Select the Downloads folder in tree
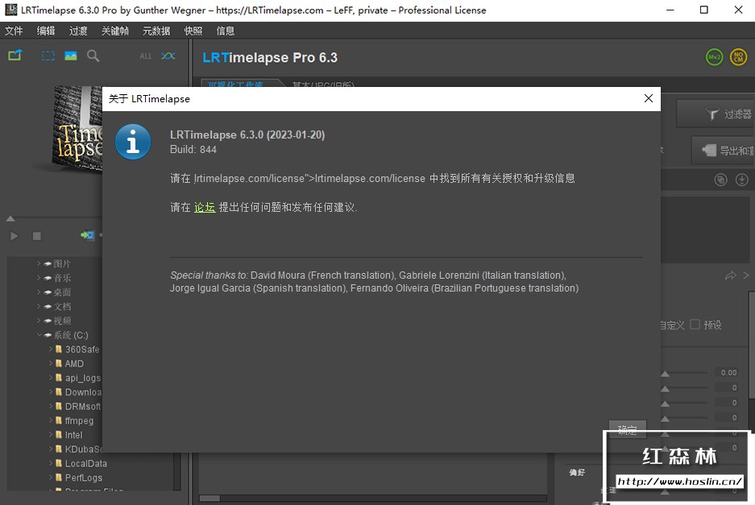The width and height of the screenshot is (755, 505). coord(83,392)
